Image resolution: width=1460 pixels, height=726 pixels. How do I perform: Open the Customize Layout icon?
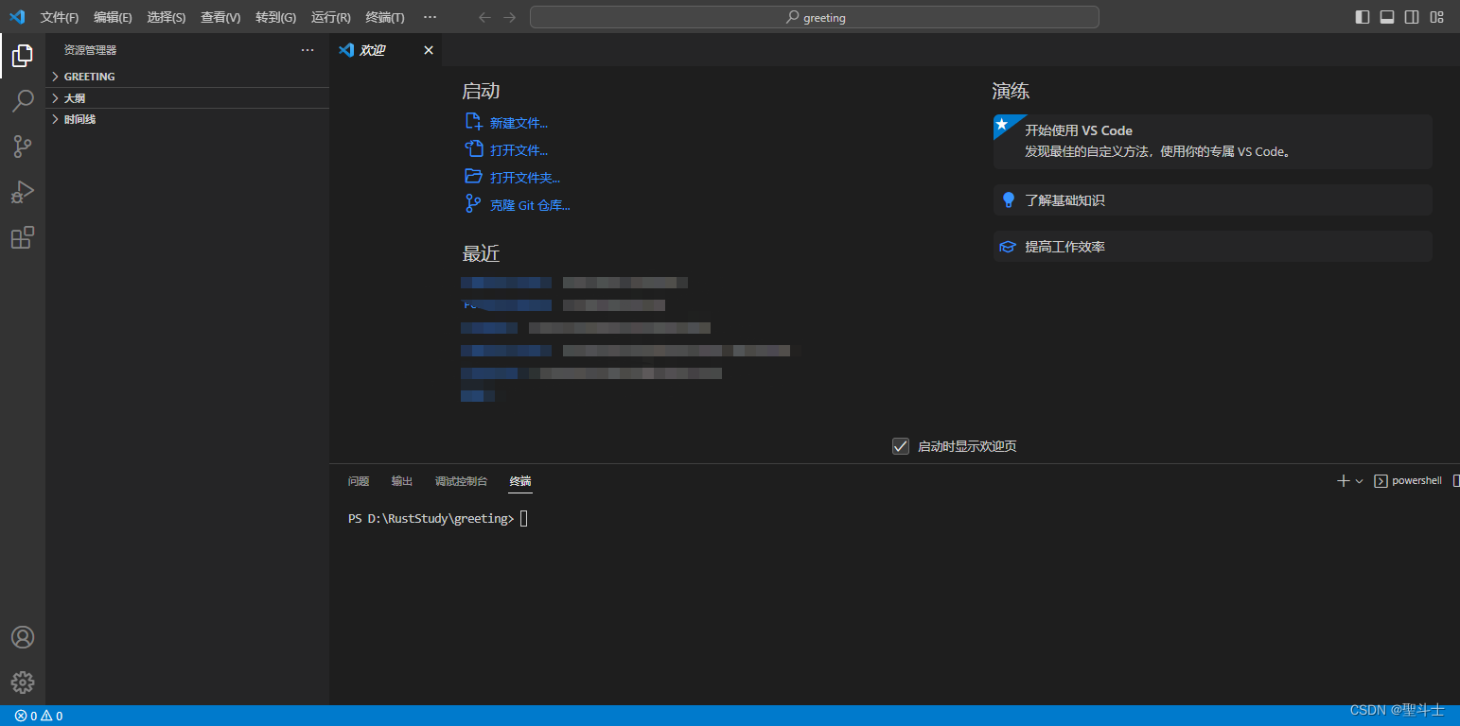click(x=1436, y=17)
